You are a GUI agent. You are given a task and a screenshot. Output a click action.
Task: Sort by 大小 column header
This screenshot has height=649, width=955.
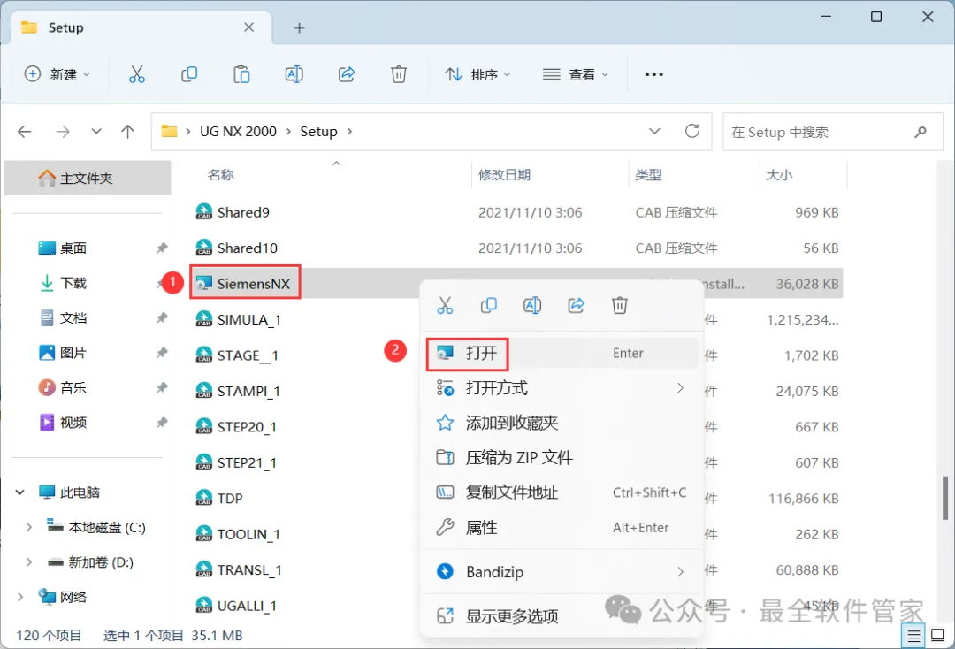[x=779, y=175]
